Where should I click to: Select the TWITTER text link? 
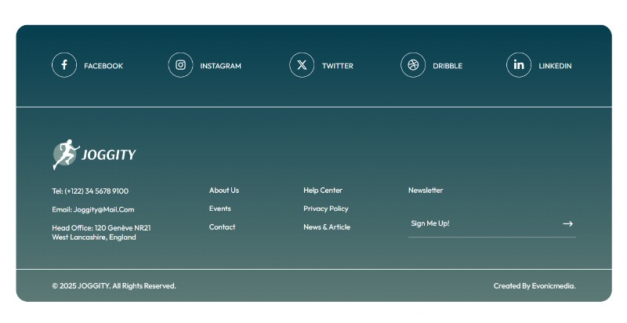pos(337,66)
